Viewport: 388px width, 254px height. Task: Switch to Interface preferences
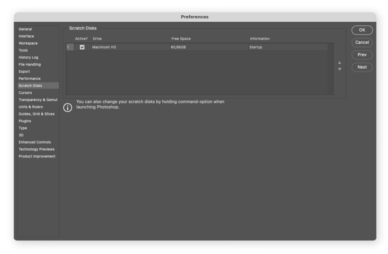(26, 36)
